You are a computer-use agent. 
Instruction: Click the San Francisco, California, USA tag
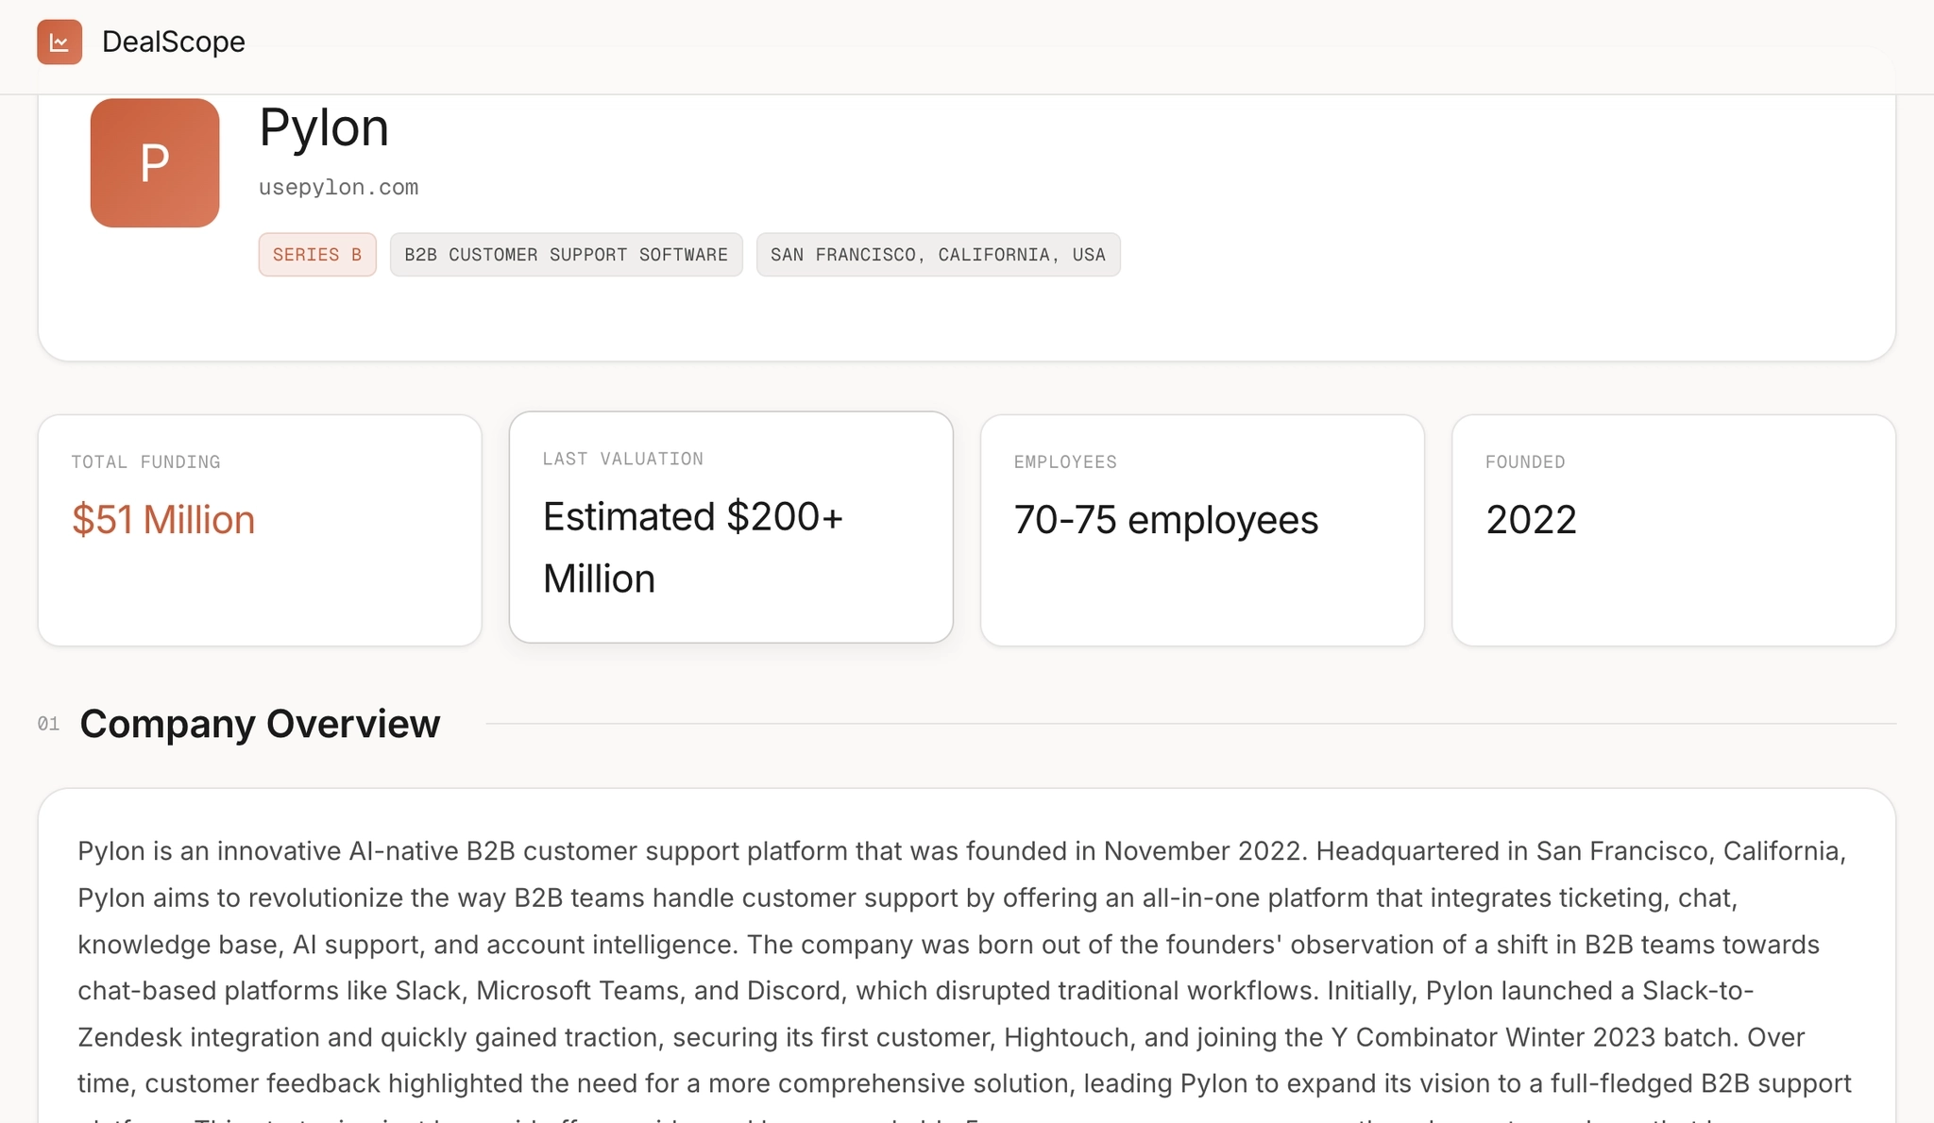(x=939, y=255)
